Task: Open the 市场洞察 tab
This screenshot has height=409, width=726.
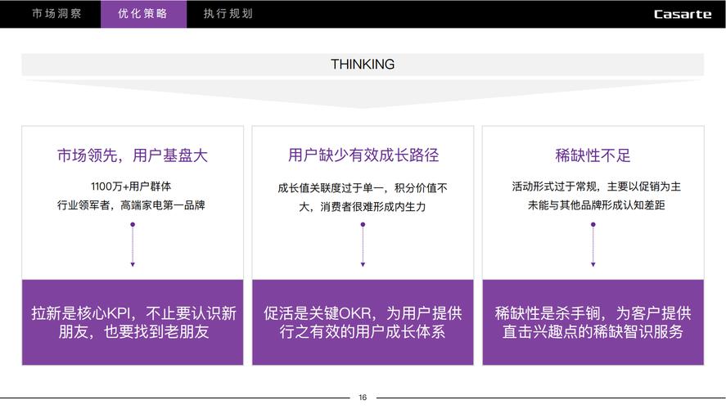Action: [56, 14]
